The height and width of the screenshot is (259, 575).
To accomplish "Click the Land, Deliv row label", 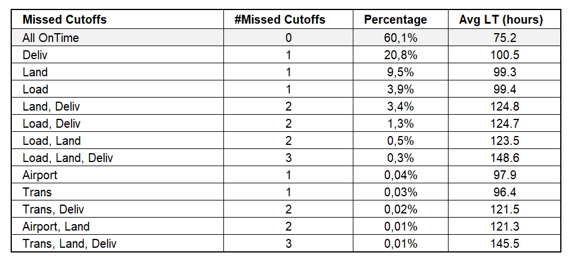I will tap(51, 107).
